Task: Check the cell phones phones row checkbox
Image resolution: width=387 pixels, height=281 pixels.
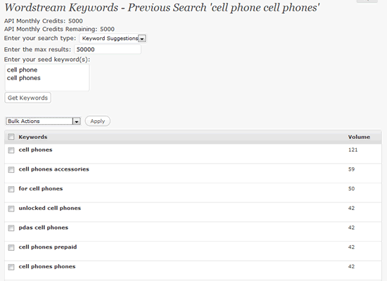Action: [11, 267]
